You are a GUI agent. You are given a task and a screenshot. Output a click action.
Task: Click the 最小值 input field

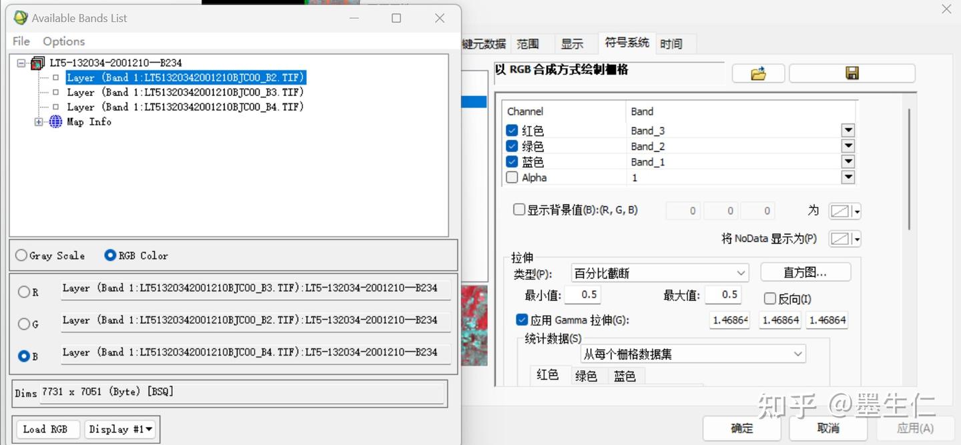click(582, 294)
